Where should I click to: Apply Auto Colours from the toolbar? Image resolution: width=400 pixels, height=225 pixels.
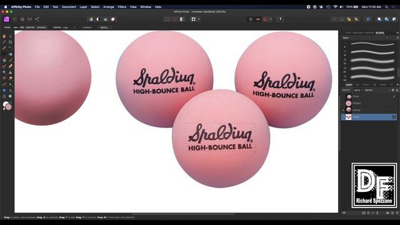[x=106, y=19]
